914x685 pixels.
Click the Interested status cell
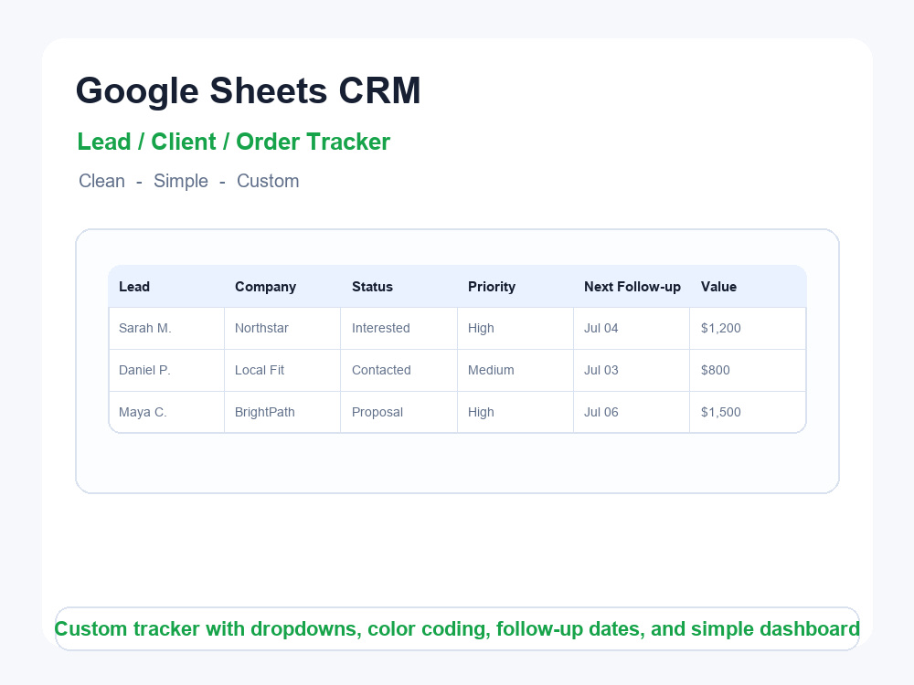[x=399, y=329]
